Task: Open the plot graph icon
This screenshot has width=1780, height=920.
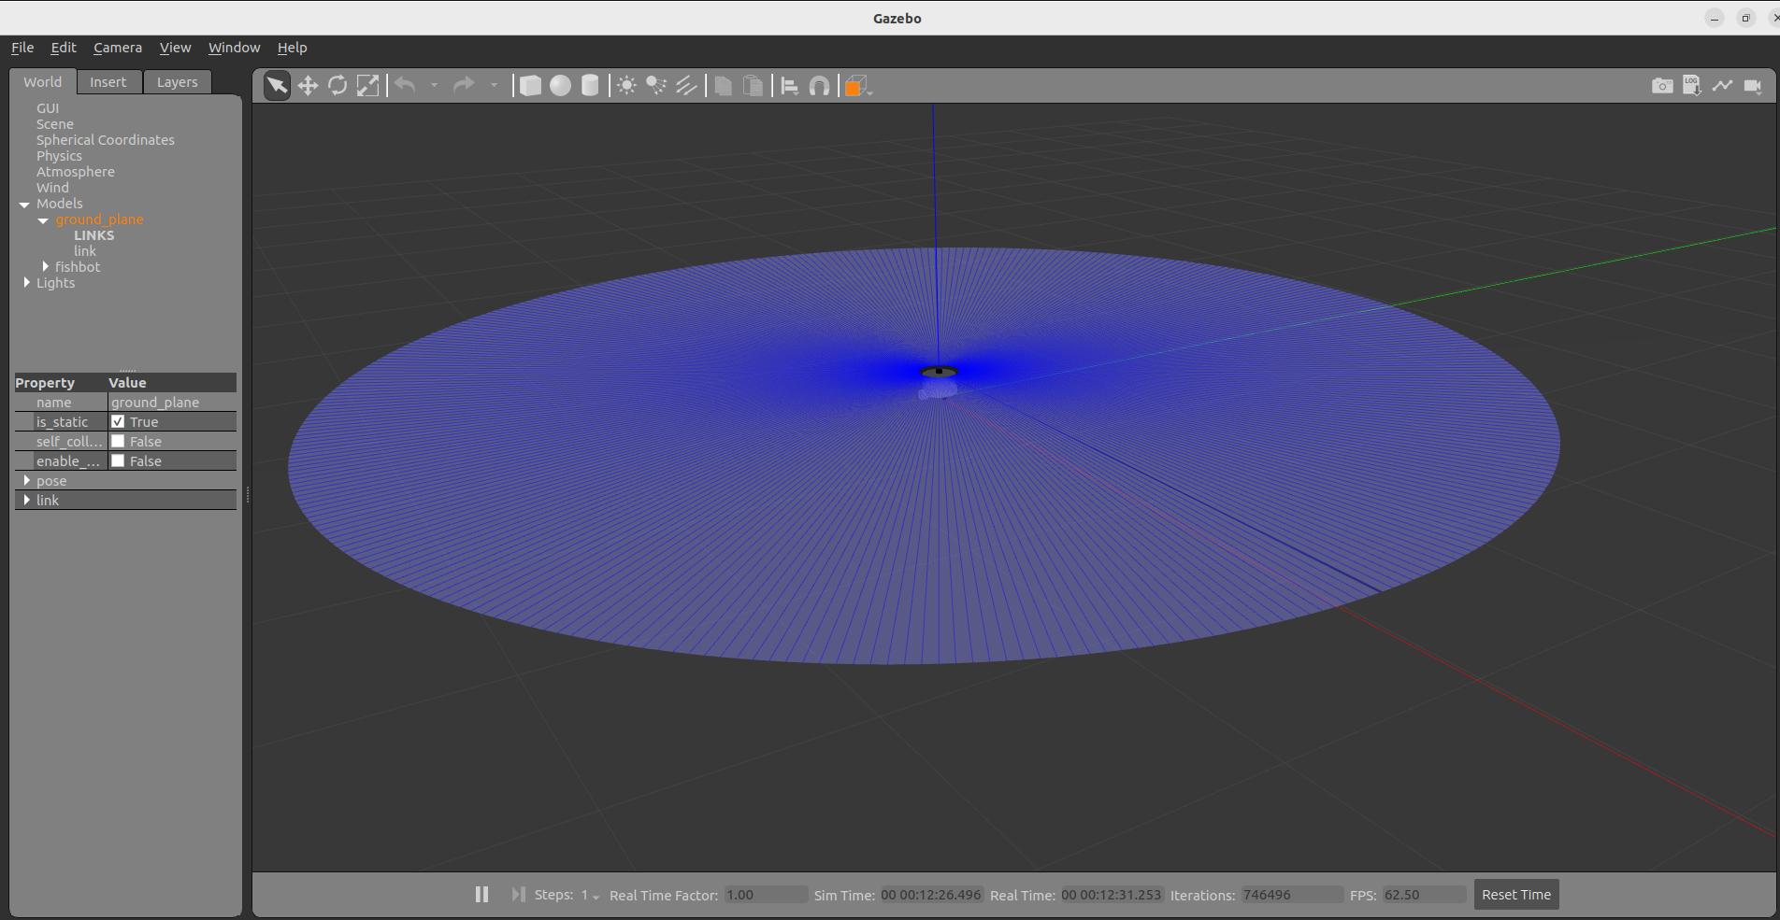Action: point(1722,86)
